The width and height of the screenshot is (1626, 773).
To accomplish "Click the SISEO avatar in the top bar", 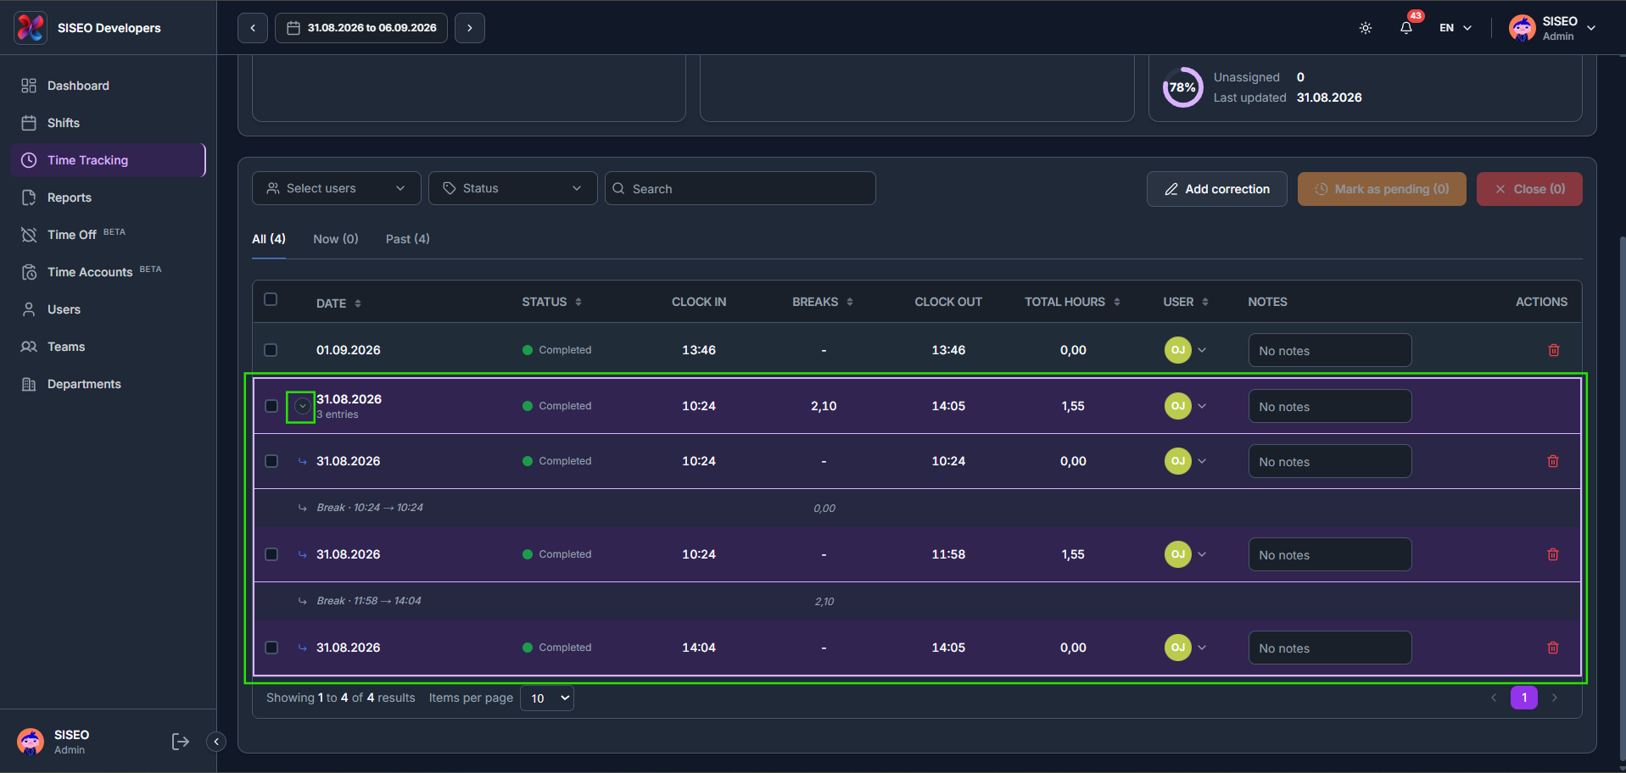I will (x=1523, y=28).
